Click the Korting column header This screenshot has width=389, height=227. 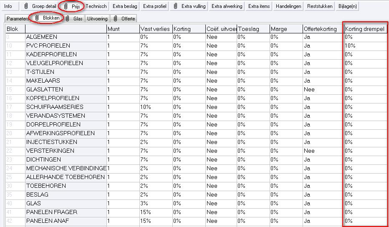(x=189, y=29)
